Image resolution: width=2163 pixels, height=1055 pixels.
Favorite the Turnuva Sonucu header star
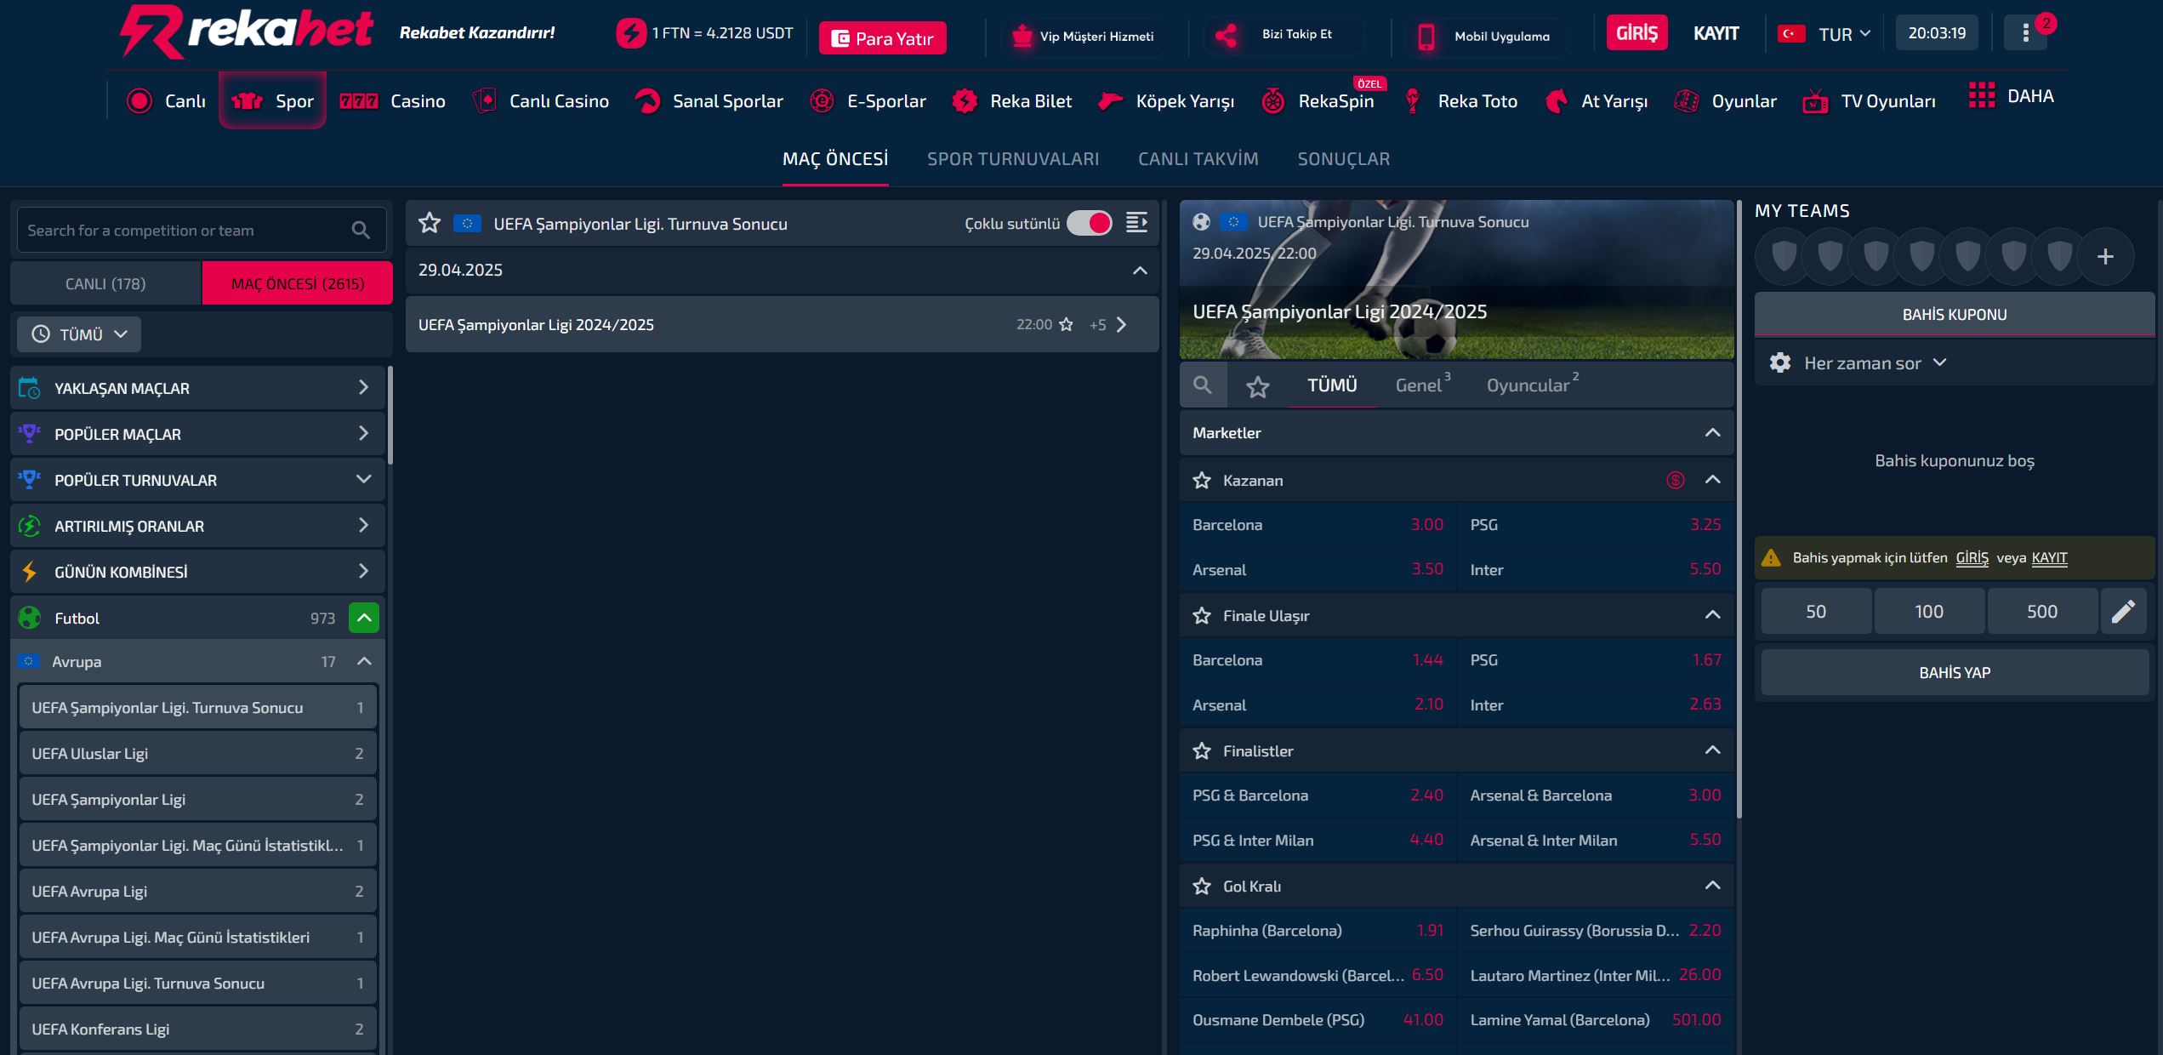(x=430, y=224)
